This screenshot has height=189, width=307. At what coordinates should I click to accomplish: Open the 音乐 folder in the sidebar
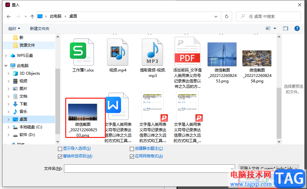23,112
